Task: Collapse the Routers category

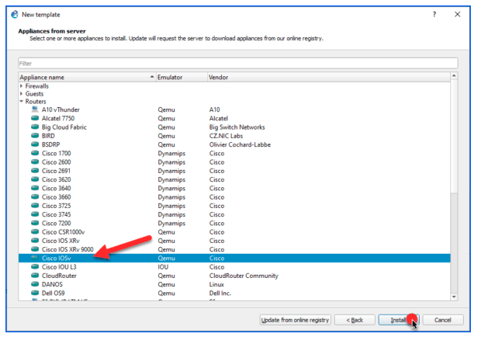Action: tap(22, 102)
